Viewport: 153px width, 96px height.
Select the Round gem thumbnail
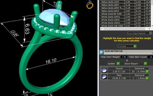104,70
